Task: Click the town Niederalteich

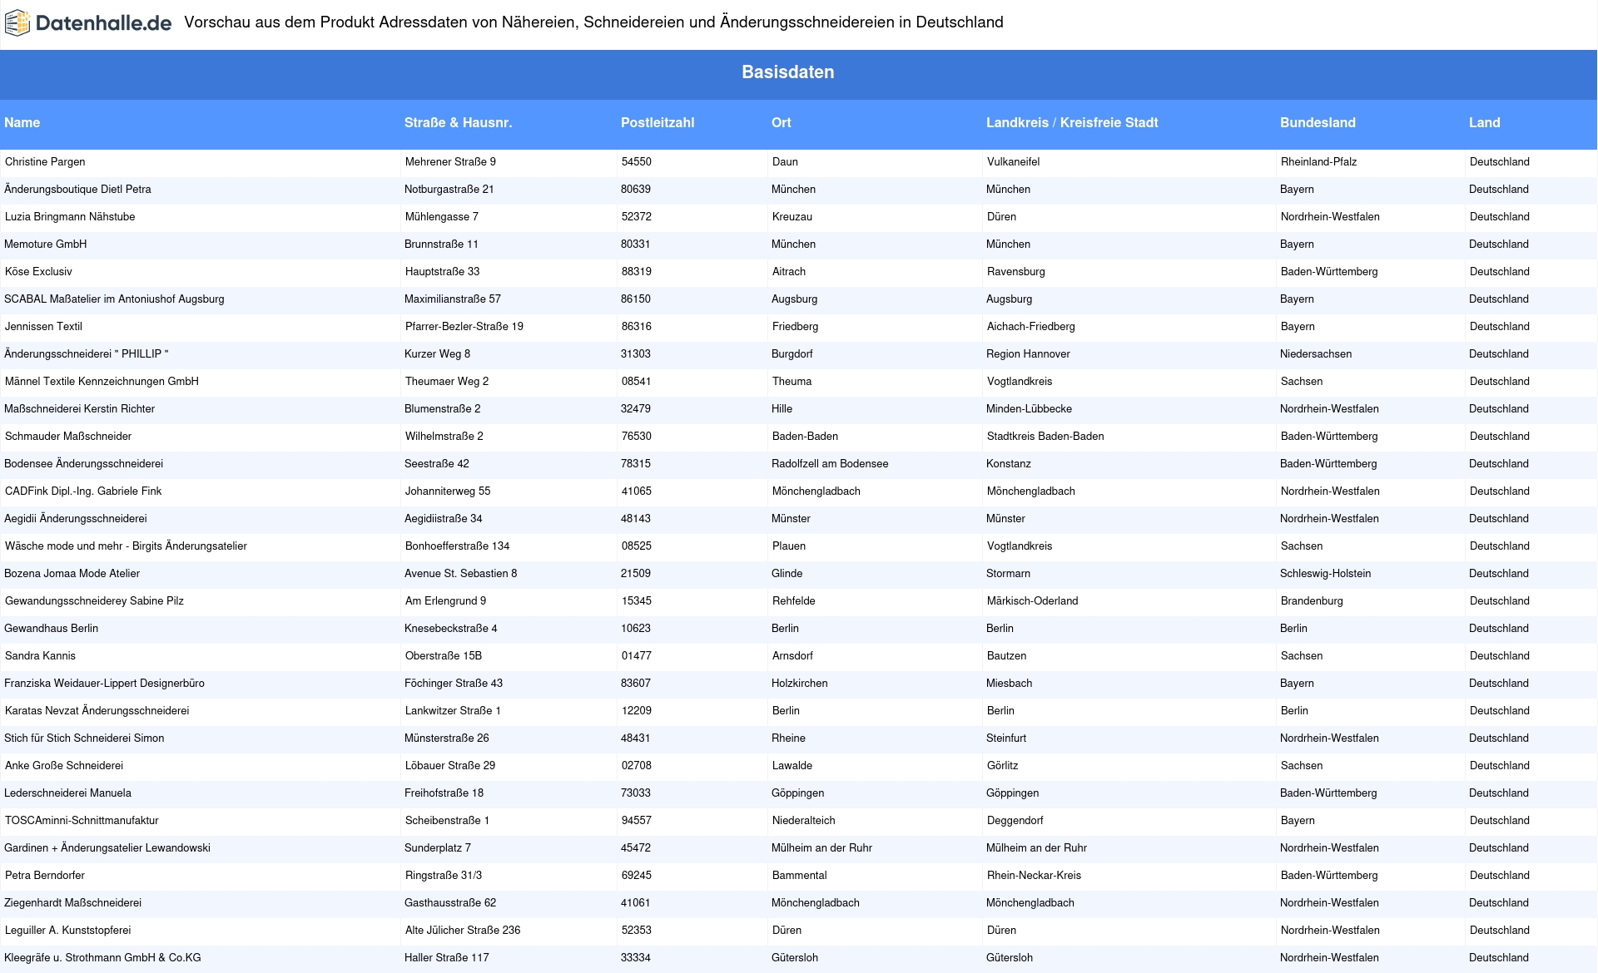Action: (x=804, y=821)
